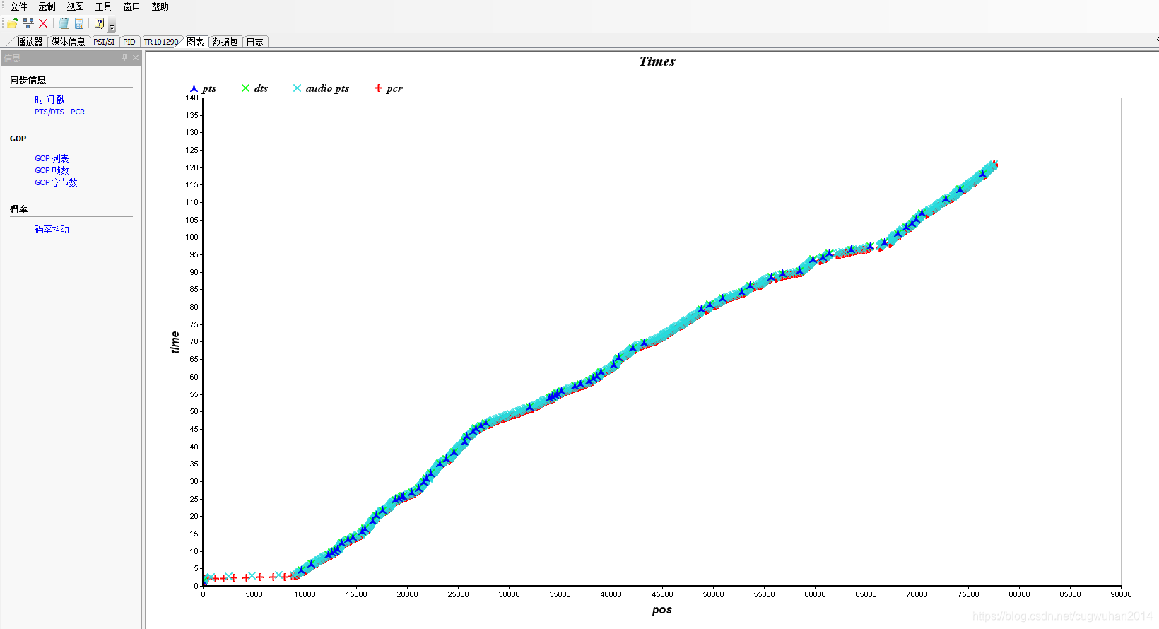Click the GOP section heading
This screenshot has height=629, width=1159.
[x=18, y=139]
